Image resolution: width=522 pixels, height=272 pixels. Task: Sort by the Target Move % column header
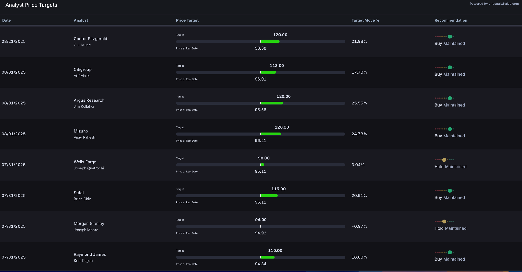pos(365,20)
